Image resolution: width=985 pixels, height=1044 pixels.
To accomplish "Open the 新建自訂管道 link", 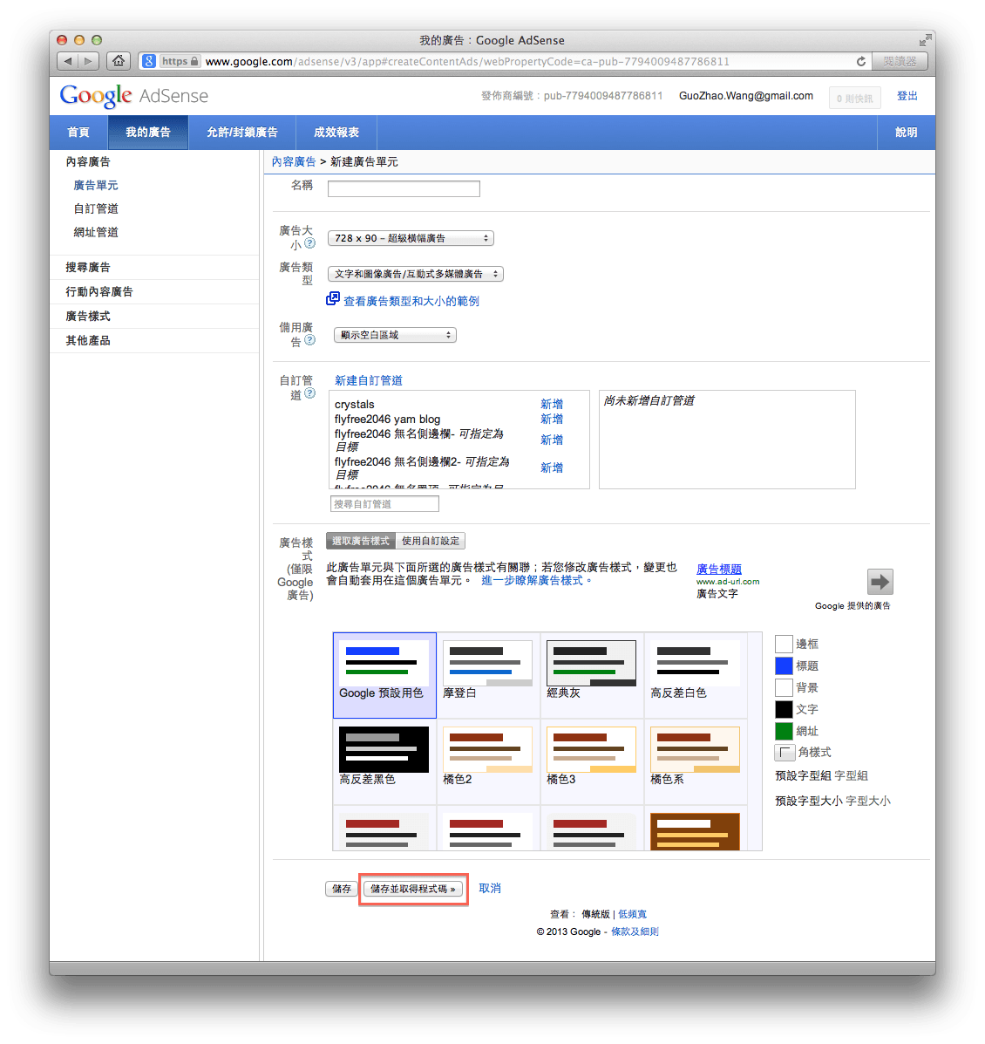I will coord(368,379).
